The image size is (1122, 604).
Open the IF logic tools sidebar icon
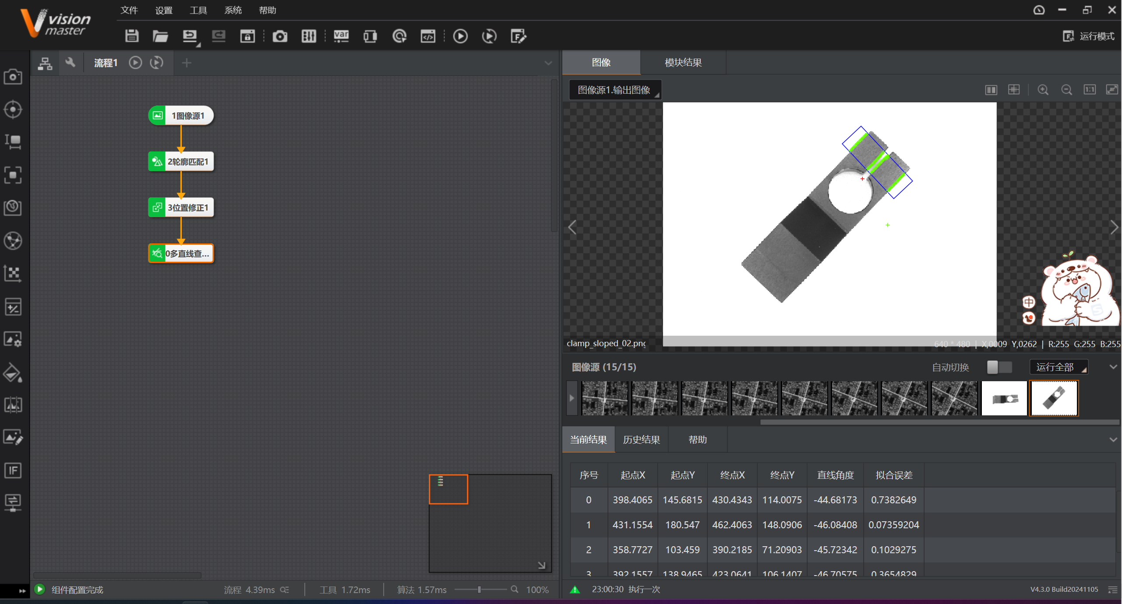tap(13, 471)
